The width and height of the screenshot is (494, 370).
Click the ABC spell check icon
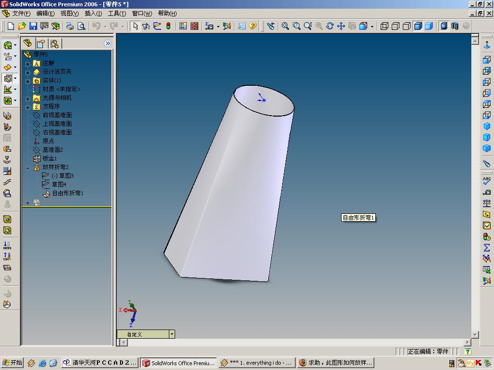click(487, 181)
